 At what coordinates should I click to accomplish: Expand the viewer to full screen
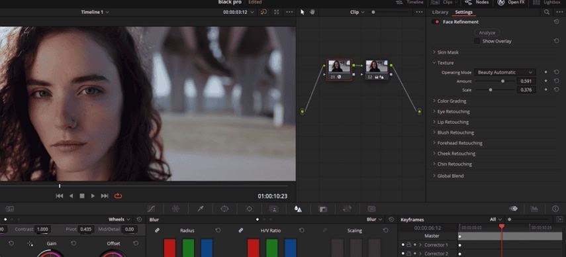[x=276, y=12]
